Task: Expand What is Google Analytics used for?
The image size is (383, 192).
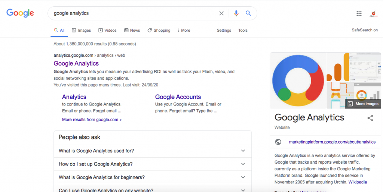Action: (x=153, y=151)
